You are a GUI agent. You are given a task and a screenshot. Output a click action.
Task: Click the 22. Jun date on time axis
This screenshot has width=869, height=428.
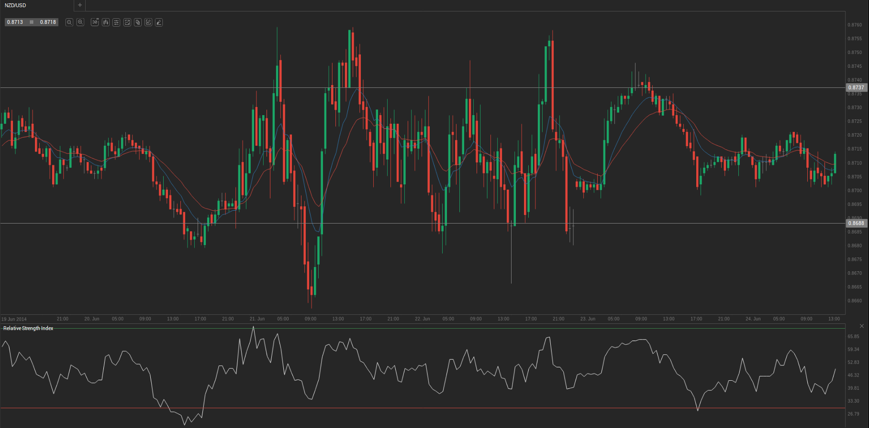pyautogui.click(x=422, y=319)
